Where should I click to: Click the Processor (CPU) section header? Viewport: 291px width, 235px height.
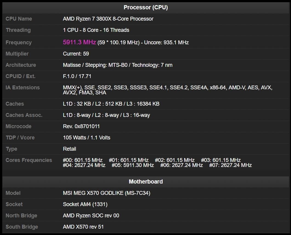[x=145, y=7]
